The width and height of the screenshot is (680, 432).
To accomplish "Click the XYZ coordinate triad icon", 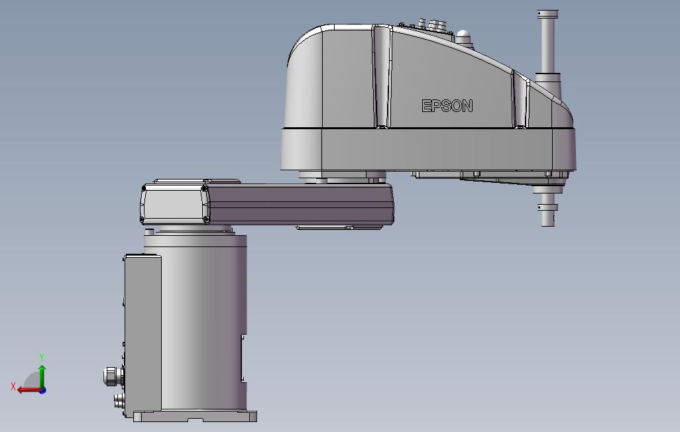I will (29, 375).
